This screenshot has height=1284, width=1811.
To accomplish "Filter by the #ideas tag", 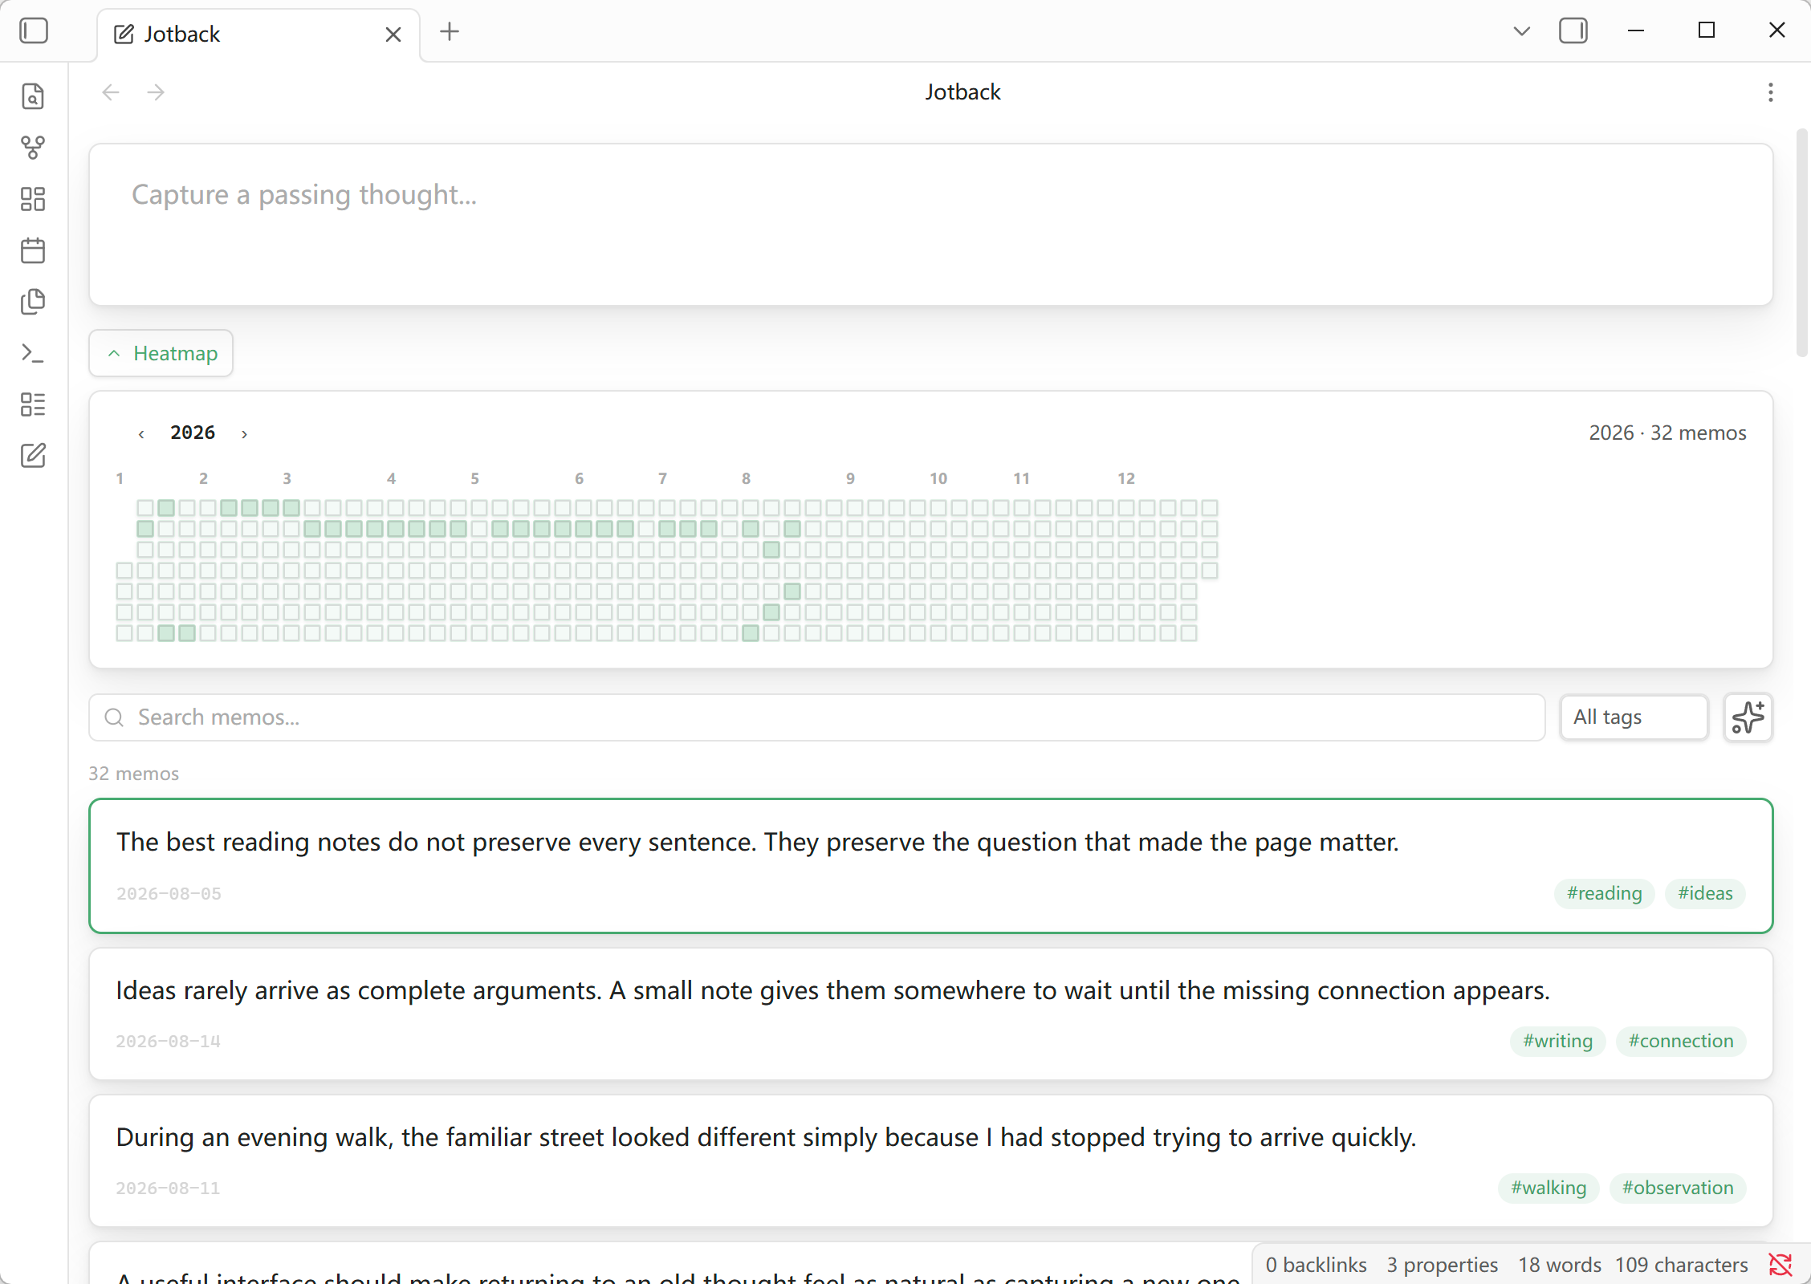I will click(x=1705, y=893).
